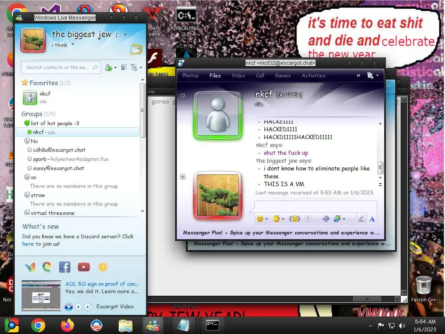Open the display name status dropdown arrow
Screen dimensions: 445x334
coord(126,35)
